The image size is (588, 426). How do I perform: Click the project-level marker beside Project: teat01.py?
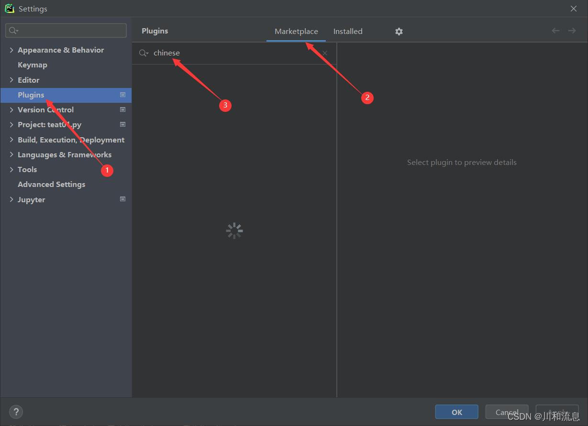[122, 124]
